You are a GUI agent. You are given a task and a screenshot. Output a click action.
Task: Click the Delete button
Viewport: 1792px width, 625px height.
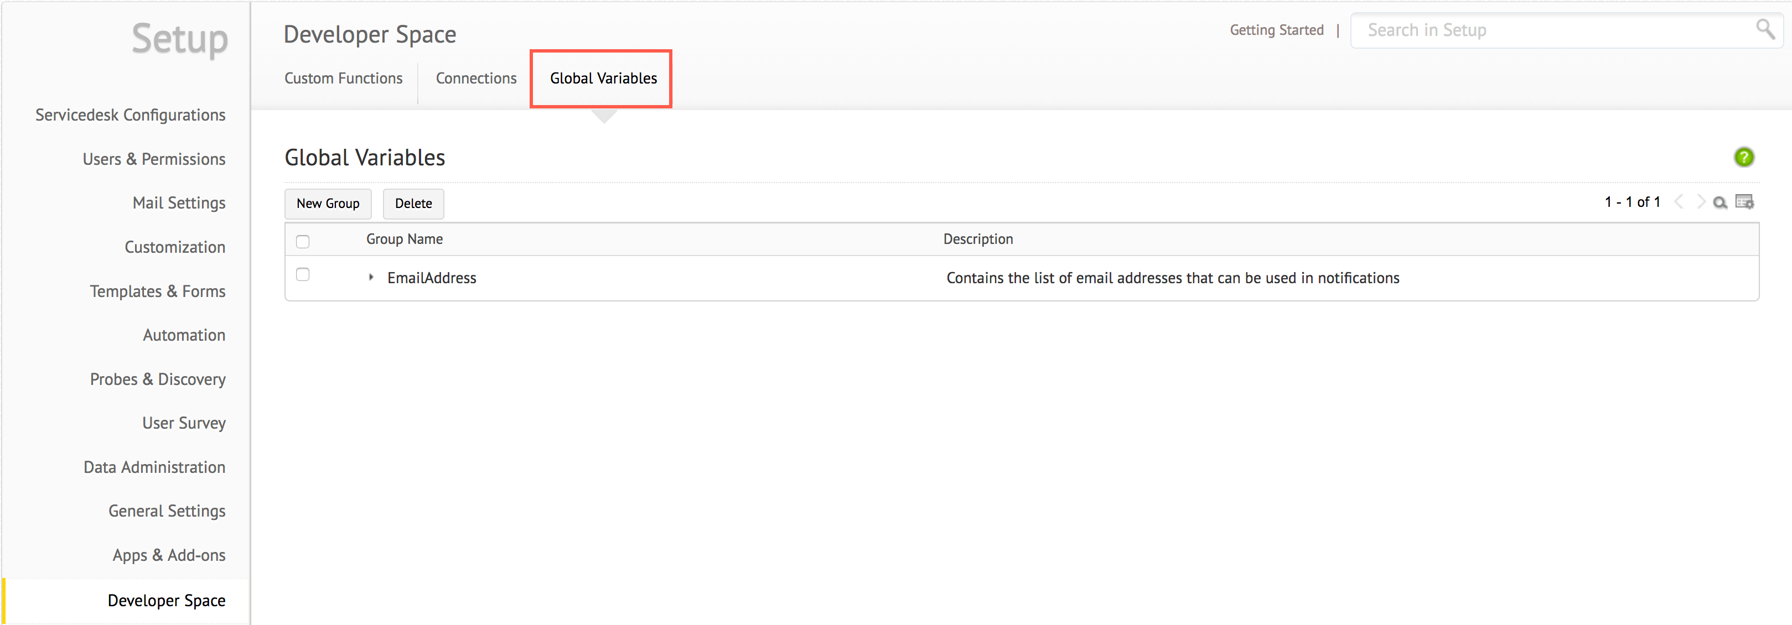413,204
